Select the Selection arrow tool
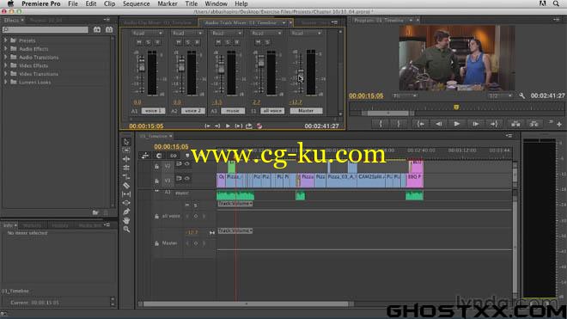Screen dimensions: 567x319 coord(126,142)
